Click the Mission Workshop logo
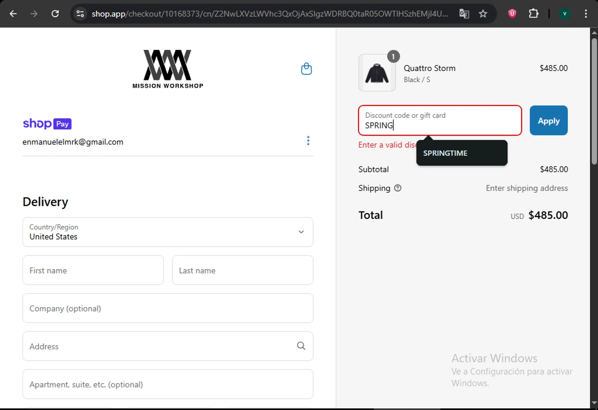 (x=168, y=69)
